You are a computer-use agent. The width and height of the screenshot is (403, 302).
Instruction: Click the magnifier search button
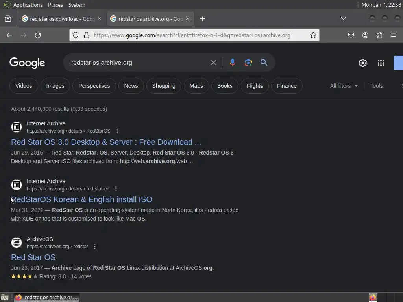[264, 63]
